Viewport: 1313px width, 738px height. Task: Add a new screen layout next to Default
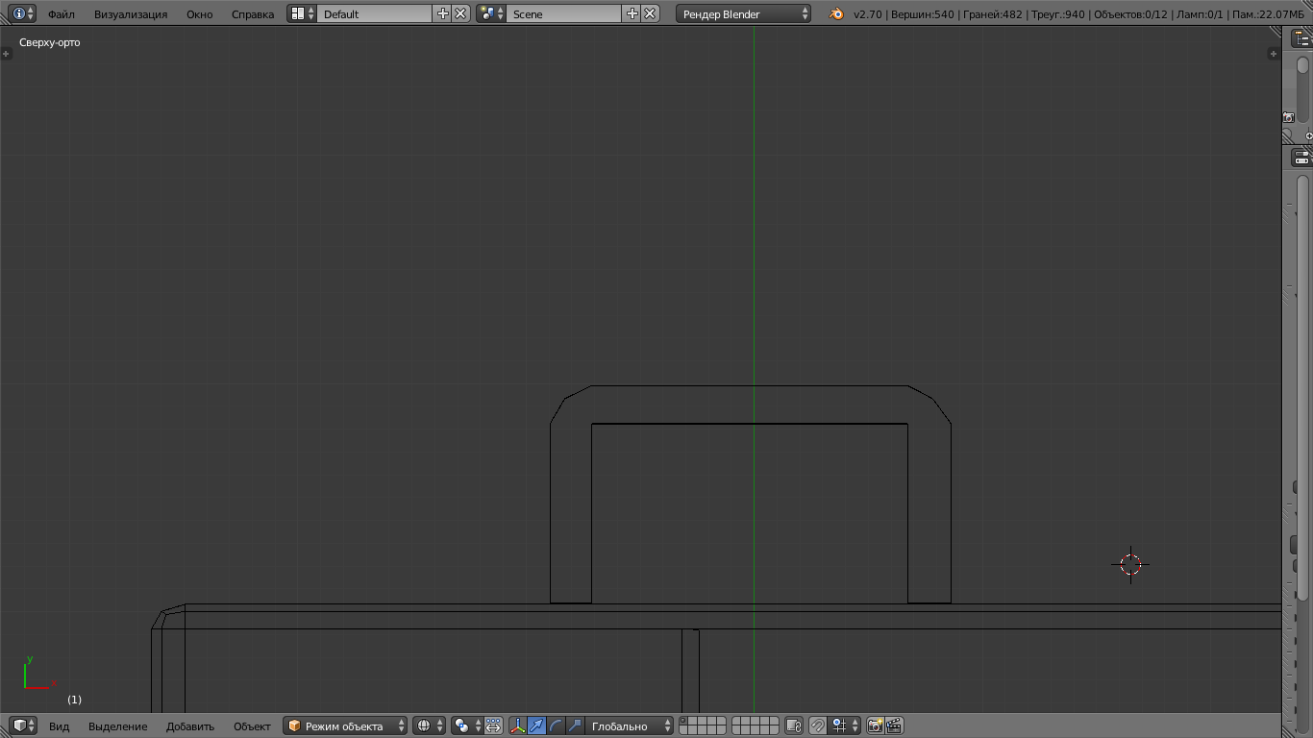[442, 13]
